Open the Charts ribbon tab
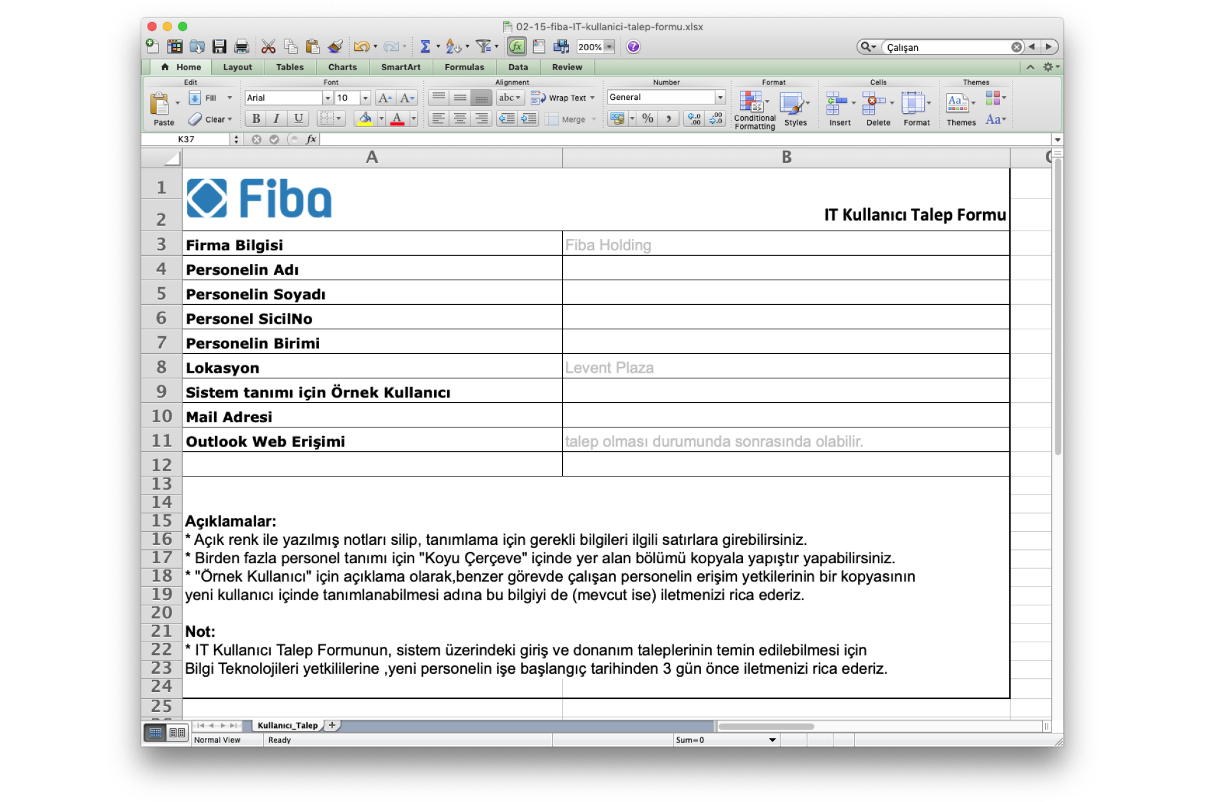The height and width of the screenshot is (802, 1206). tap(342, 67)
